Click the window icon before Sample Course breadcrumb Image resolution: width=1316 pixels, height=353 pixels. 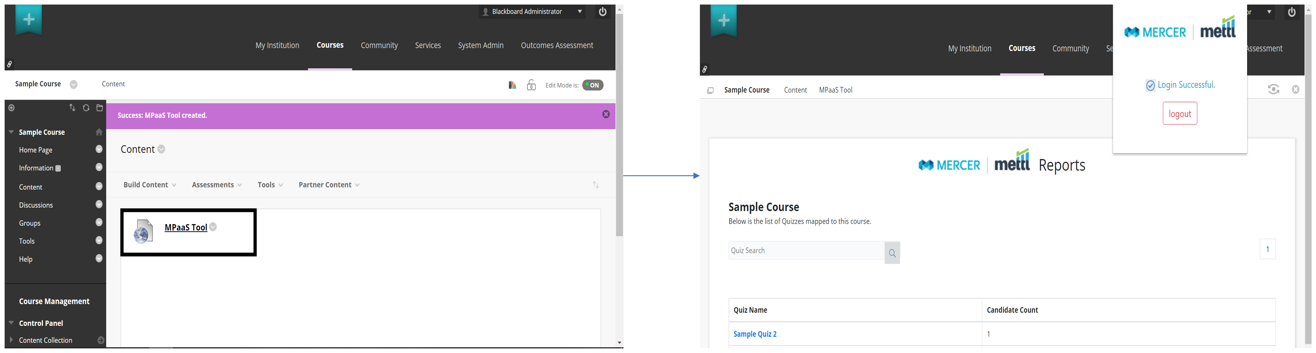click(710, 91)
